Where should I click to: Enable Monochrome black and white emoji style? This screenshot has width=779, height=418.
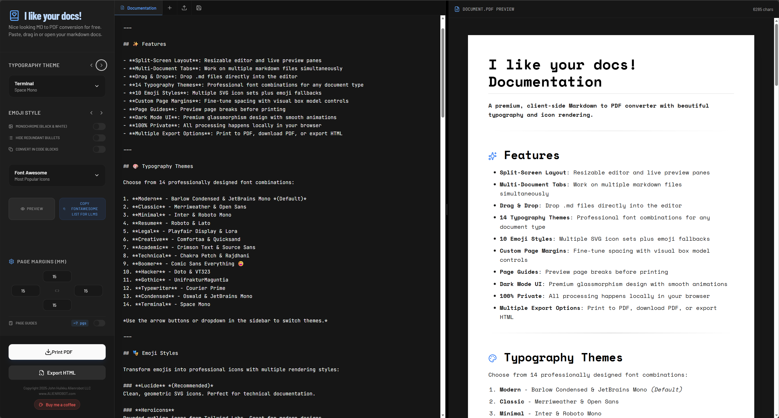coord(99,126)
